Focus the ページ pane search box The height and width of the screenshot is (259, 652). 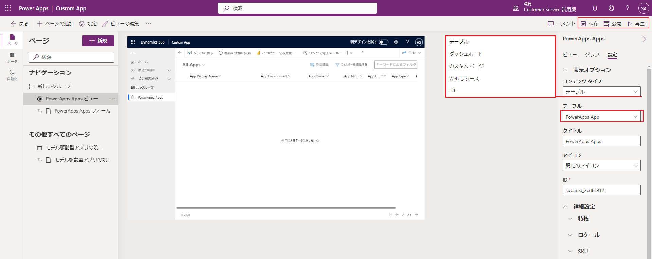click(x=71, y=57)
